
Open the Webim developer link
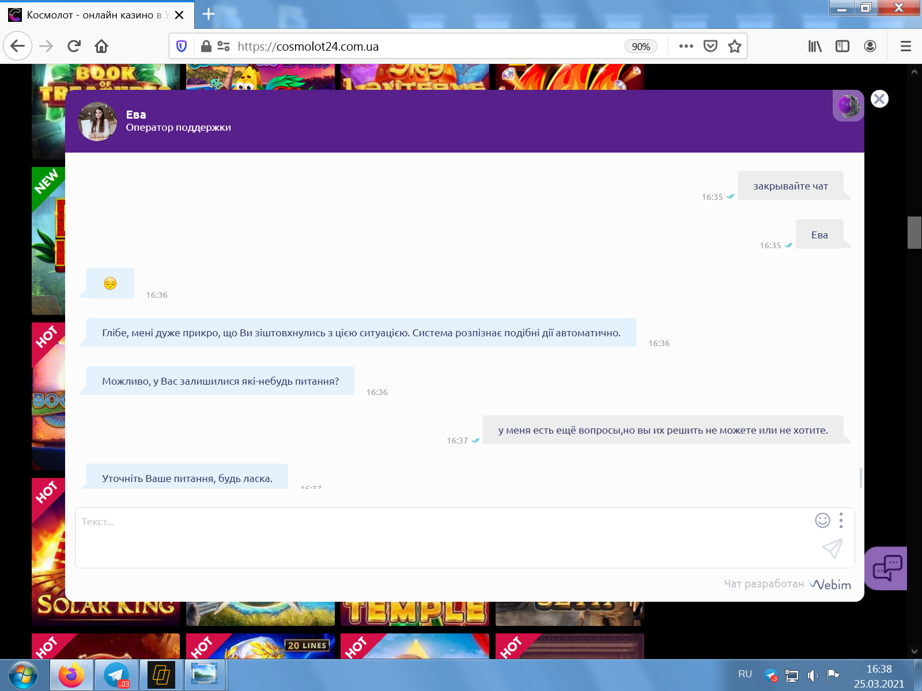point(830,584)
